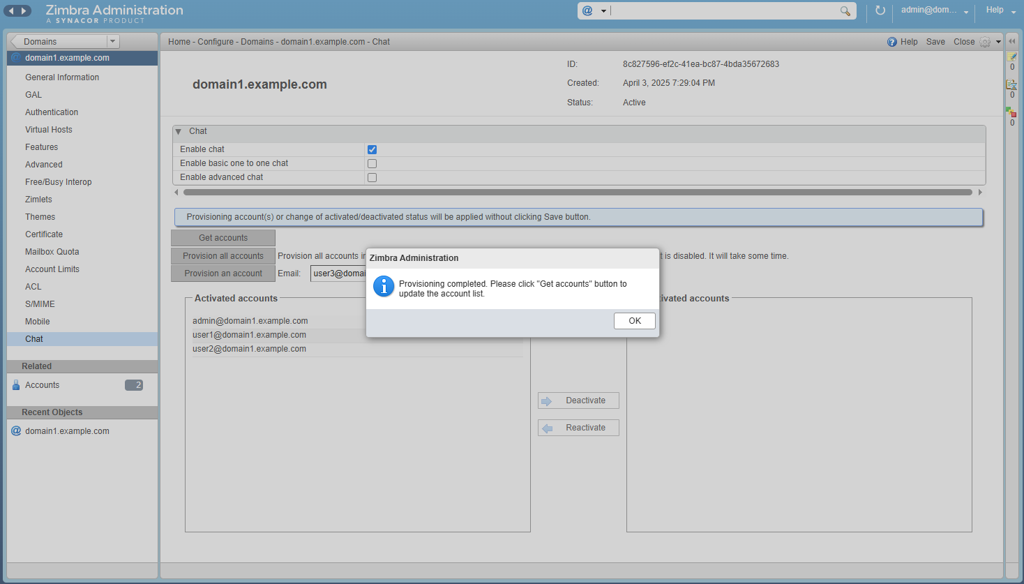Click the Get accounts button
Viewport: 1024px width, 584px height.
(x=223, y=238)
